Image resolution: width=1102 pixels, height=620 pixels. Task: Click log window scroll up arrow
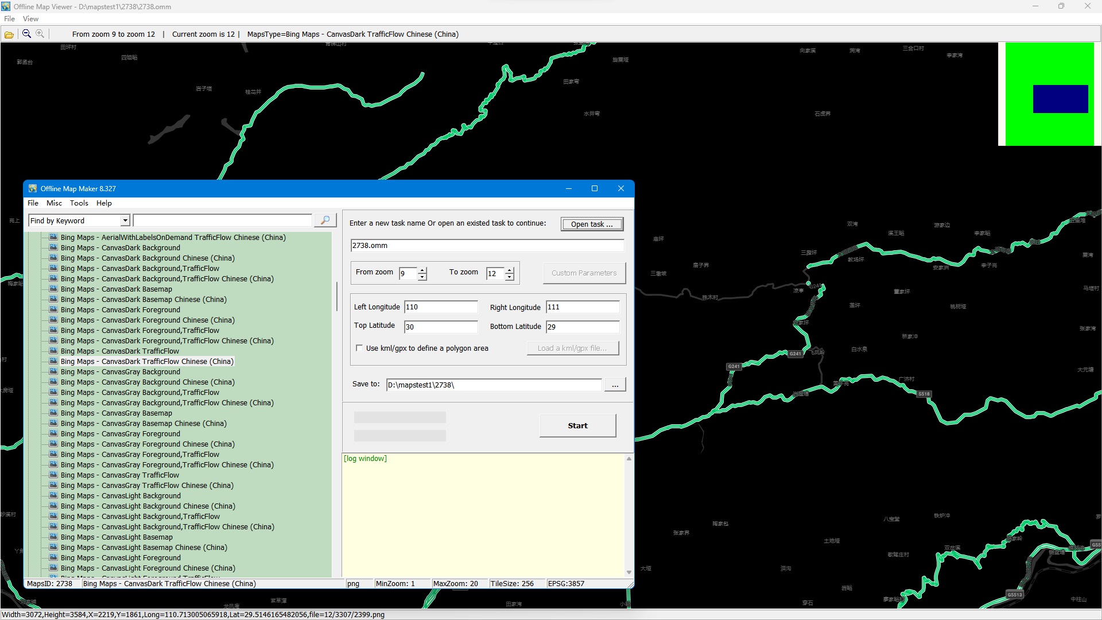click(x=629, y=459)
